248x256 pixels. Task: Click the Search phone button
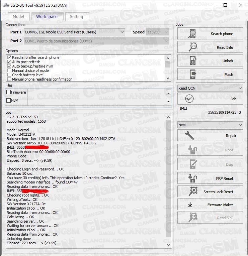pos(210,34)
